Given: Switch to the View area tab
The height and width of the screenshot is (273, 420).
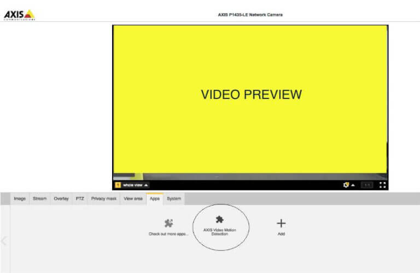Looking at the screenshot, I should click(x=133, y=199).
